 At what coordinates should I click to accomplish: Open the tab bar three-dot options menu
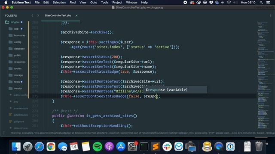[x=271, y=15]
